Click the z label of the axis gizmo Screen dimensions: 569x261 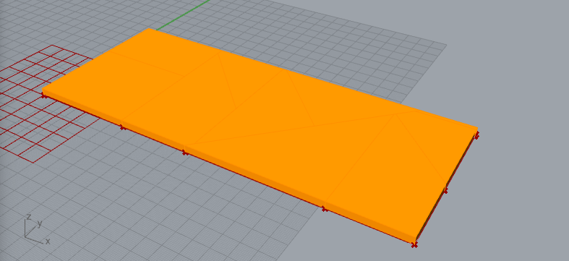(x=29, y=217)
